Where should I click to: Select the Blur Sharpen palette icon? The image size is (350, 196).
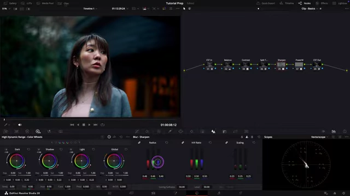pos(213,132)
